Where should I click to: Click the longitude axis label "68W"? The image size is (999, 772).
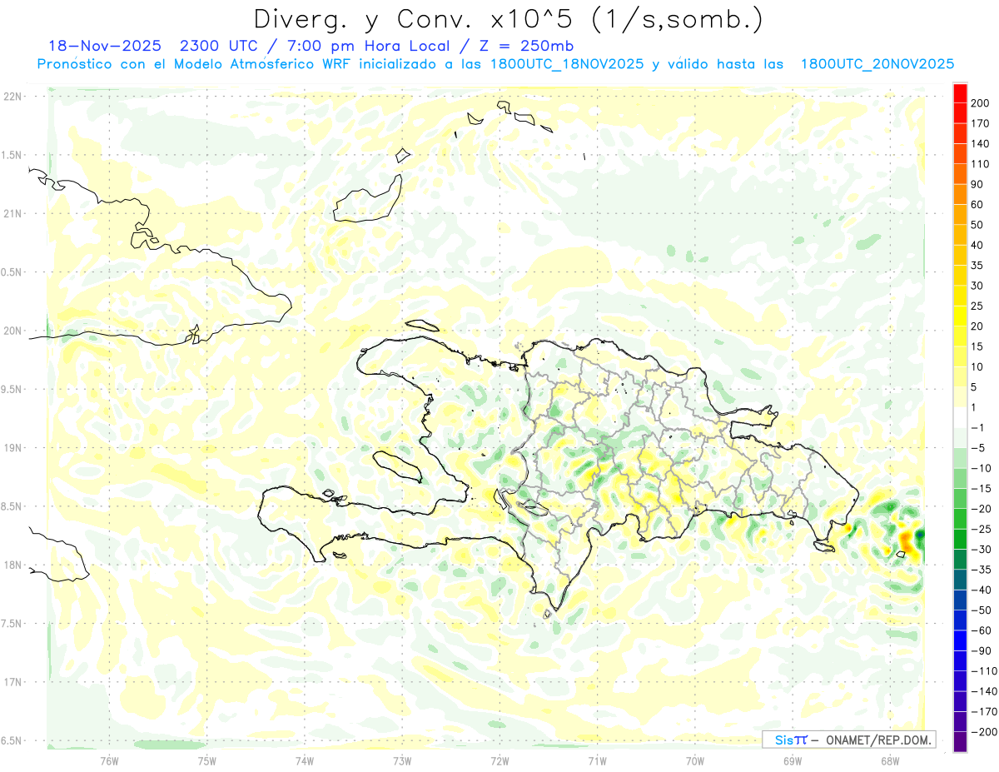pos(890,760)
